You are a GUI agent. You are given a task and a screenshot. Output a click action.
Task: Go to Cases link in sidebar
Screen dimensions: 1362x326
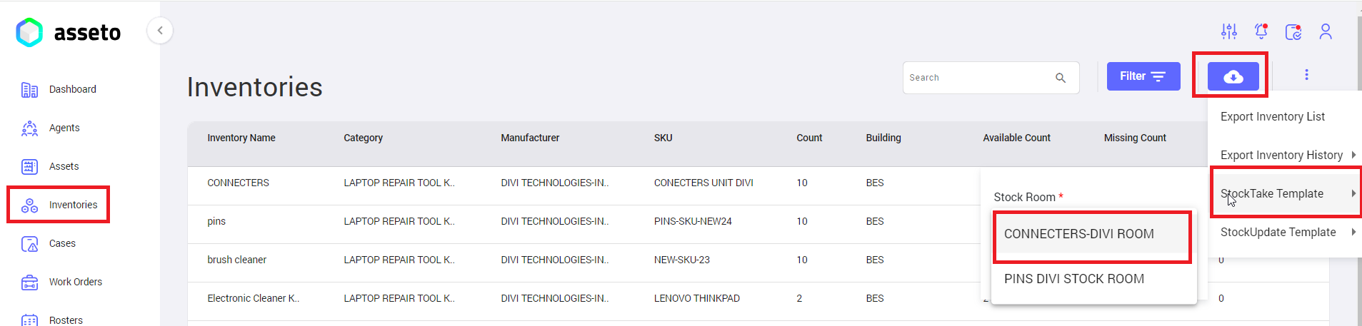click(x=62, y=243)
